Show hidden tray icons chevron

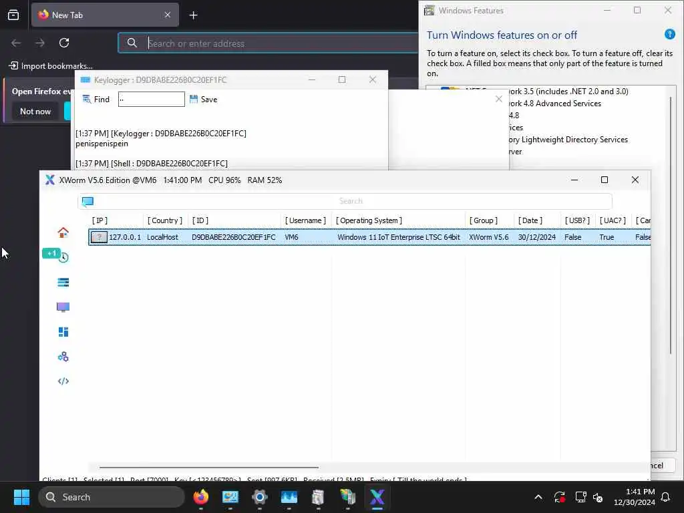click(538, 497)
